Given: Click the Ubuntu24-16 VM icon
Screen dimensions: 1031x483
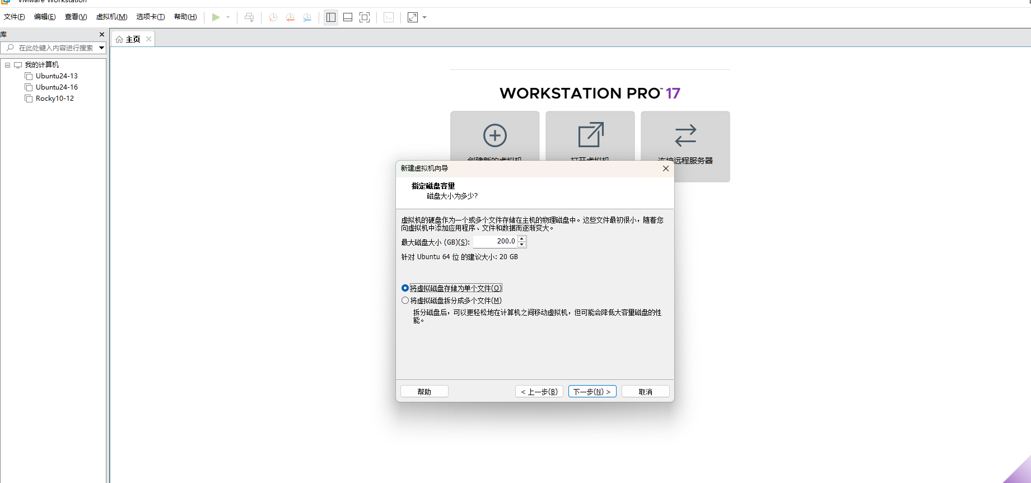Looking at the screenshot, I should (29, 87).
